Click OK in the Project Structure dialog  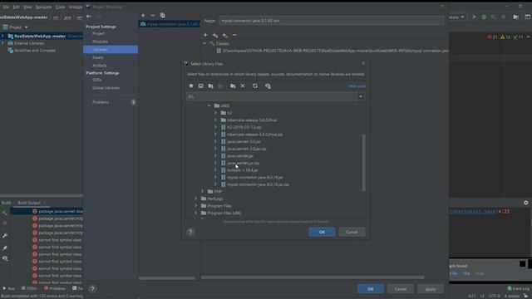coord(371,289)
